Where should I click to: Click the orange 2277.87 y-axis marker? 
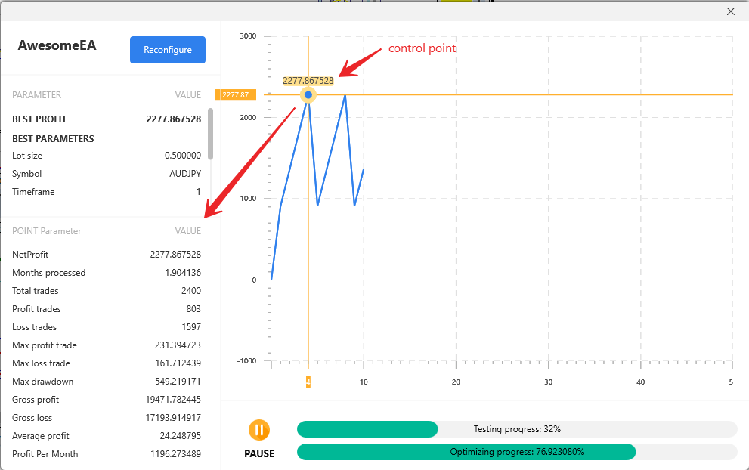tap(236, 95)
